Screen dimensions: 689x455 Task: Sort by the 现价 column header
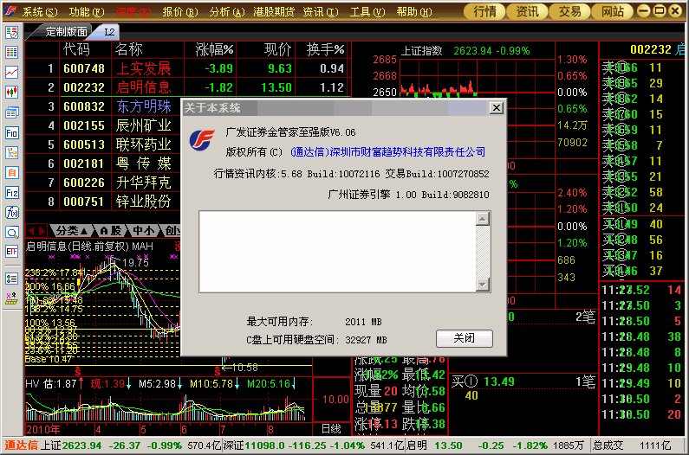pos(277,49)
